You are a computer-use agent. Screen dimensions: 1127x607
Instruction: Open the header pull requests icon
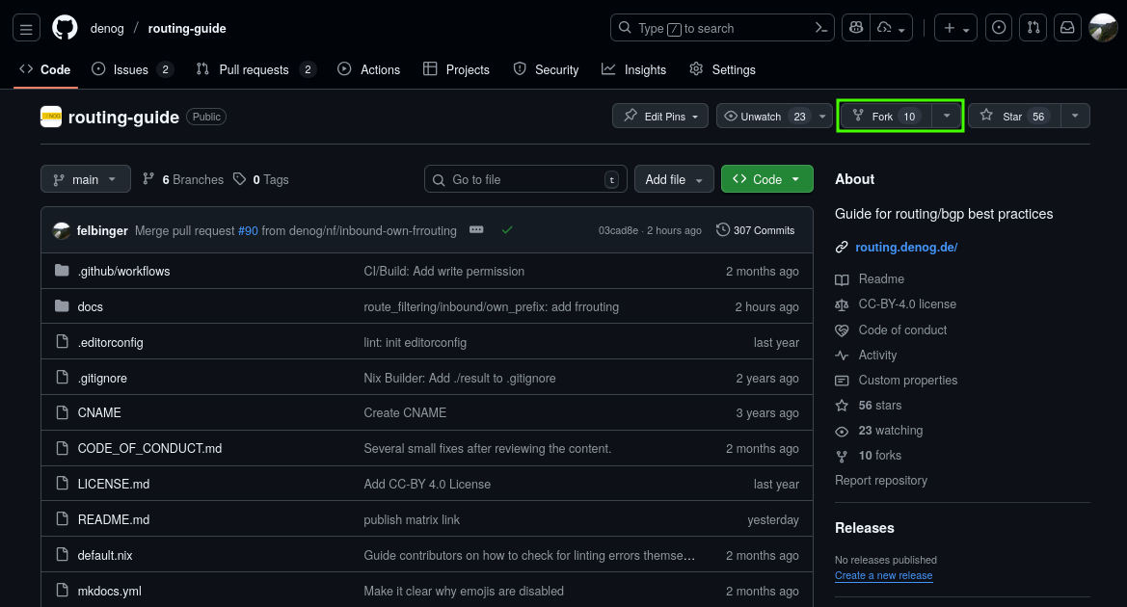point(1033,28)
